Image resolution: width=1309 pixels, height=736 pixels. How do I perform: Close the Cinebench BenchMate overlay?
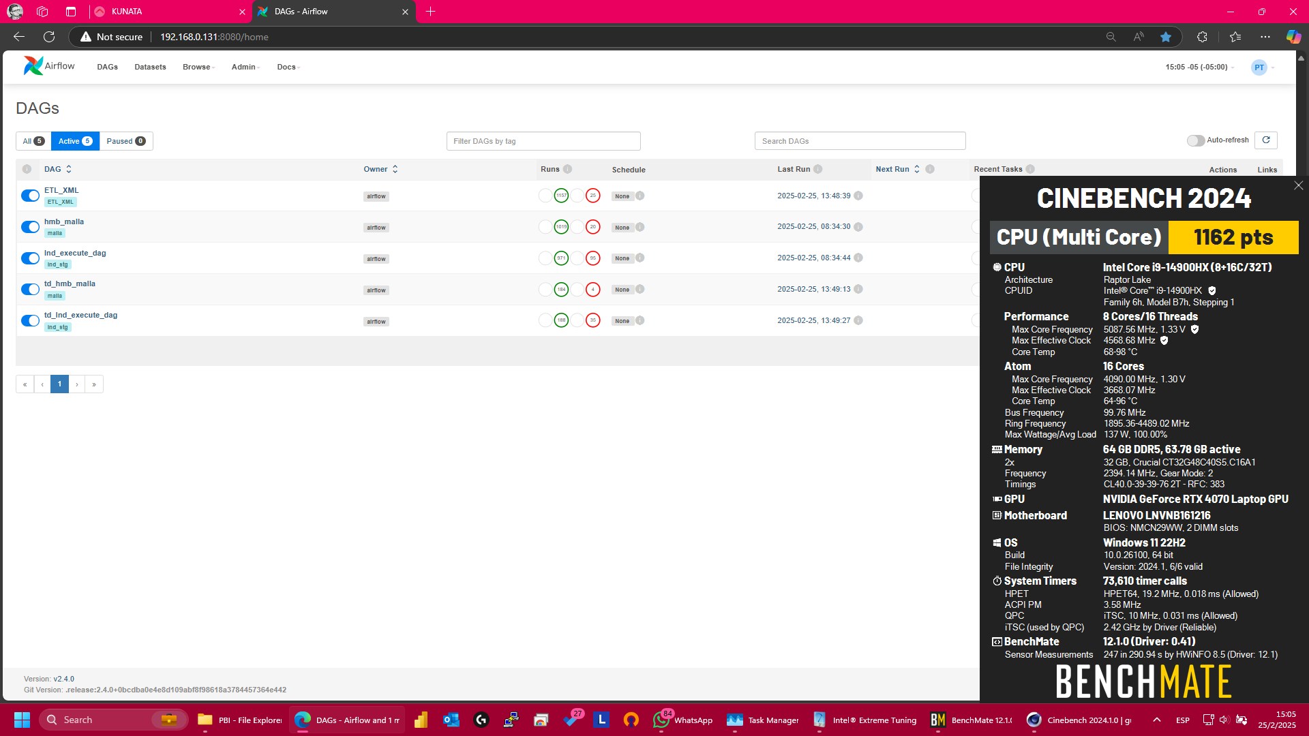1298,185
